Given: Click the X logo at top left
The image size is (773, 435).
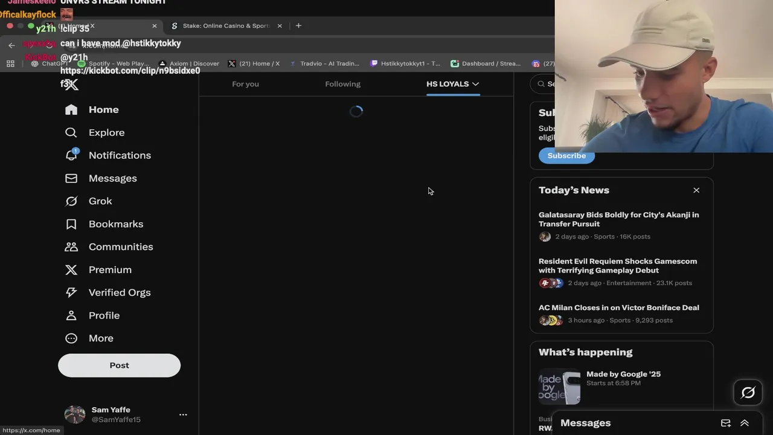Looking at the screenshot, I should pyautogui.click(x=71, y=85).
